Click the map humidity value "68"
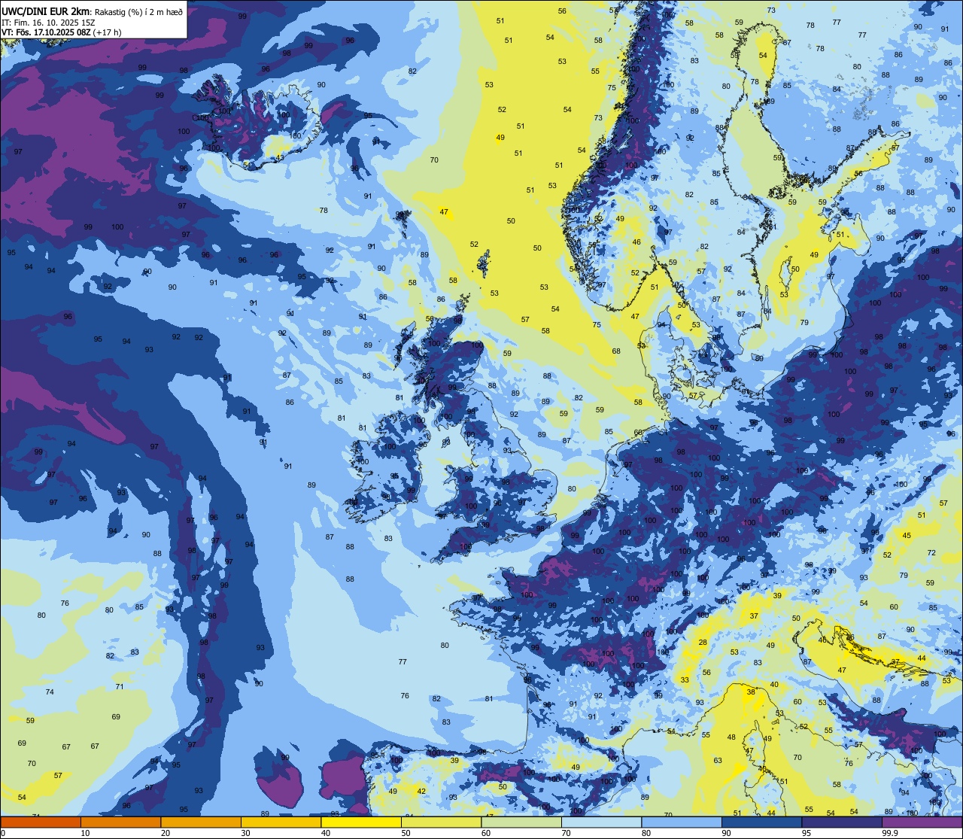Screen dimensions: 963x839 616,351
